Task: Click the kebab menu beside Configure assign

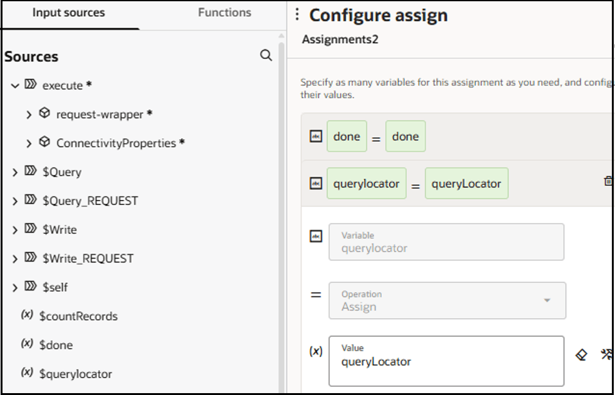Action: pyautogui.click(x=297, y=14)
